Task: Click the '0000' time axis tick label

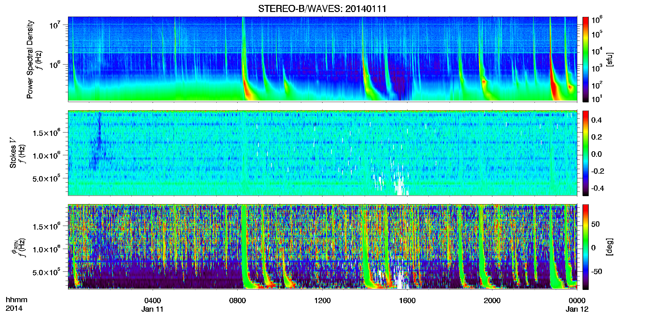Action: (577, 301)
